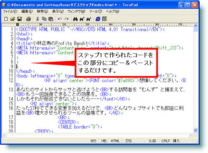This screenshot has width=208, height=153.
Task: Maximize the TeraPad window
Action: [188, 5]
